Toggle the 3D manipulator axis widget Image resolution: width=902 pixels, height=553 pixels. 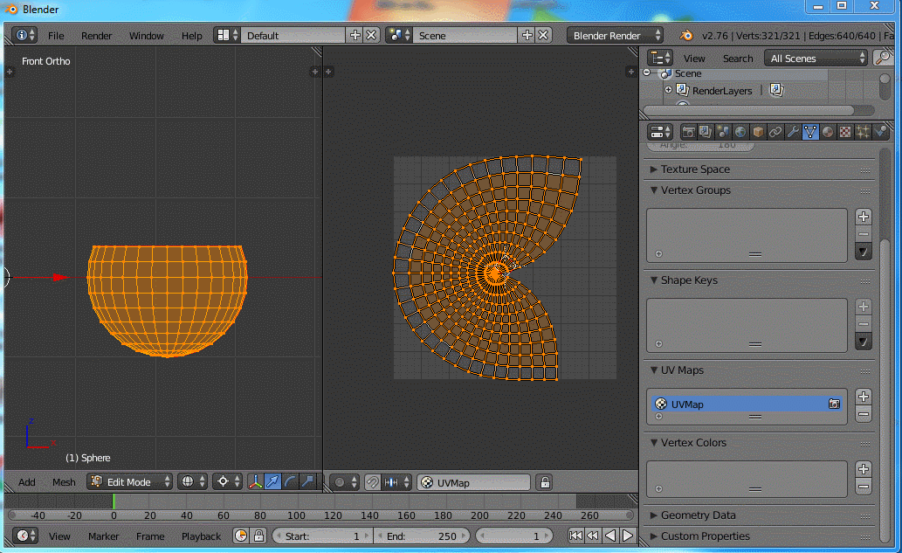point(255,482)
